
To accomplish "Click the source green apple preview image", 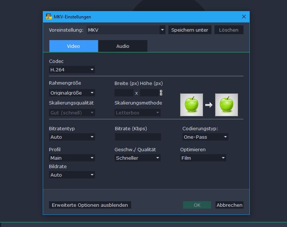I will tap(192, 105).
